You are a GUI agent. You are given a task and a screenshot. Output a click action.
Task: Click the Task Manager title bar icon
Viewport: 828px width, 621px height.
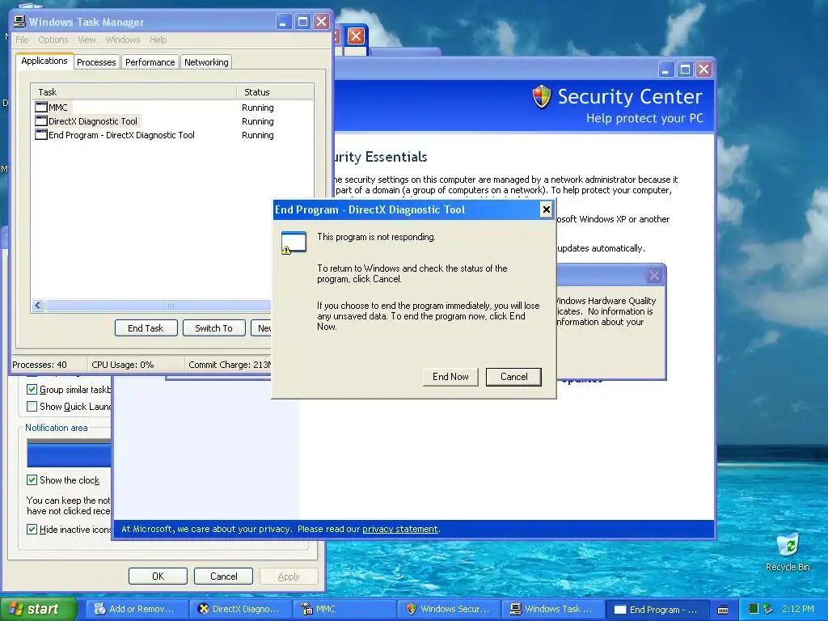(x=19, y=22)
